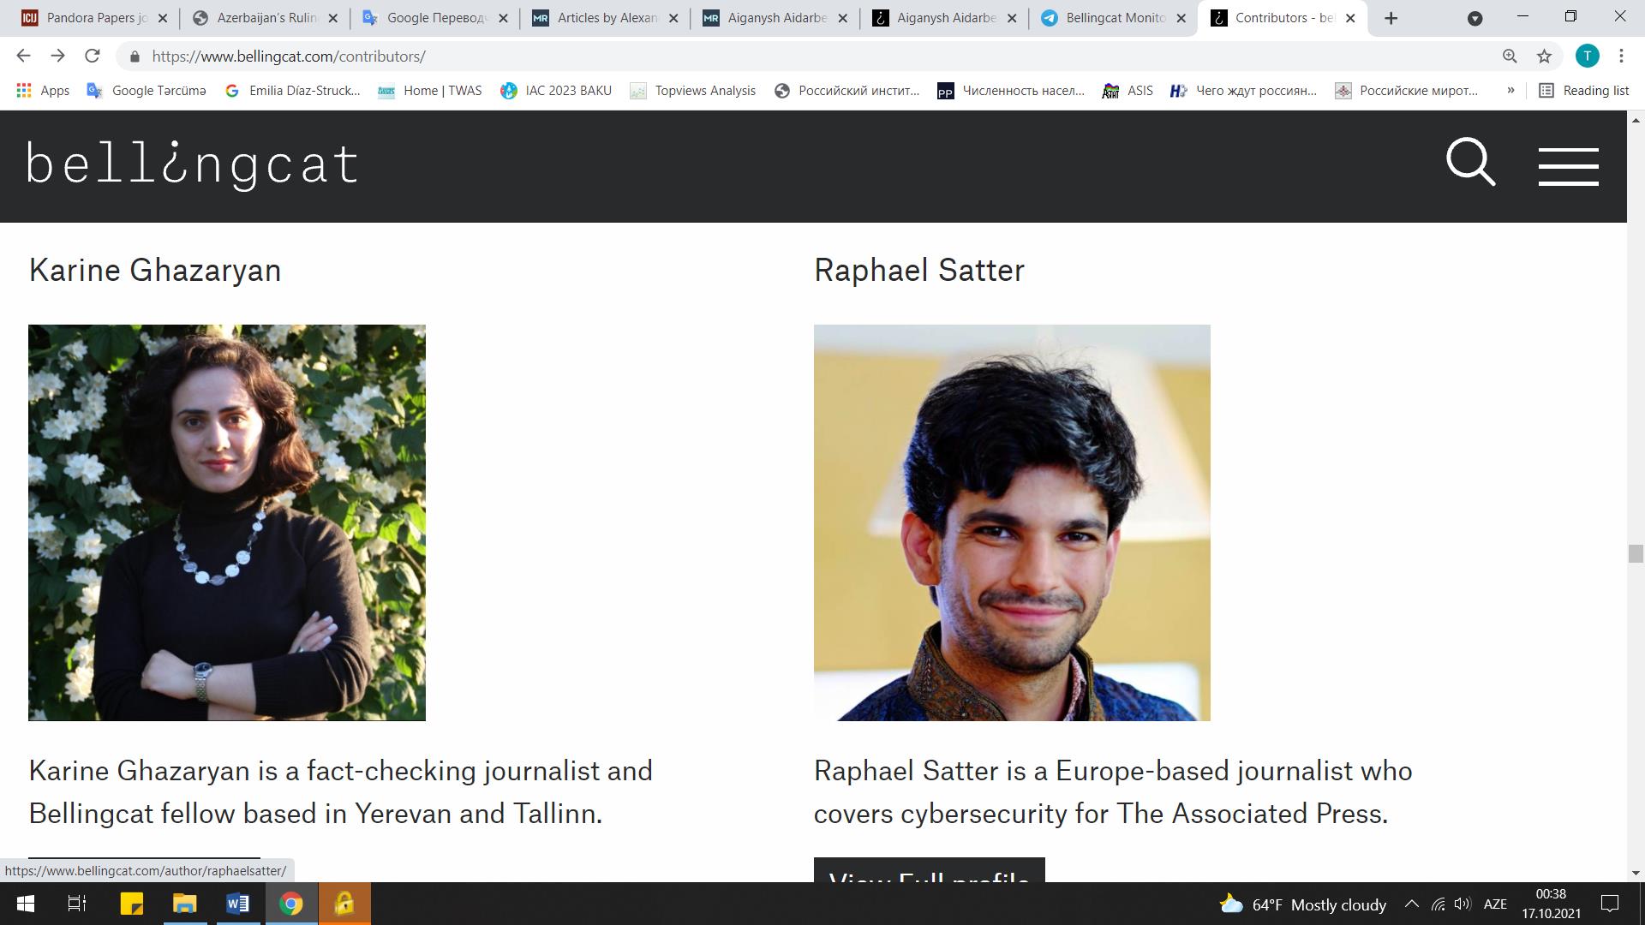Show hidden system tray icons
Viewport: 1645px width, 925px height.
click(x=1411, y=904)
